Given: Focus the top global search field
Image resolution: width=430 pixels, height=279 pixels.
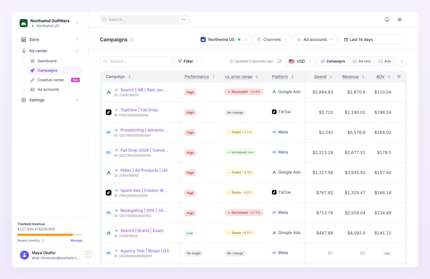Looking at the screenshot, I should tap(145, 19).
